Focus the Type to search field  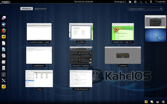coord(146,9)
